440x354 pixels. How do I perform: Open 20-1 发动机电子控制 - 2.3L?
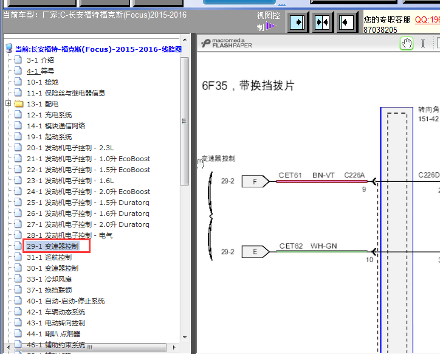[70, 148]
